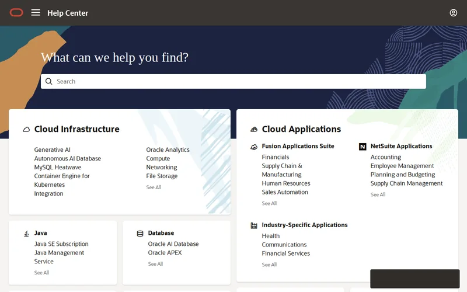
Task: Open the Help Center title link
Action: [68, 13]
